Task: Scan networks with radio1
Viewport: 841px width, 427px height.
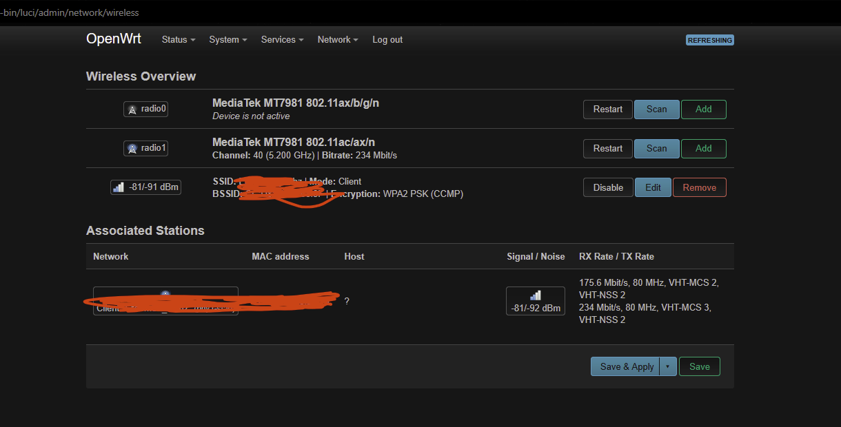Action: click(657, 149)
